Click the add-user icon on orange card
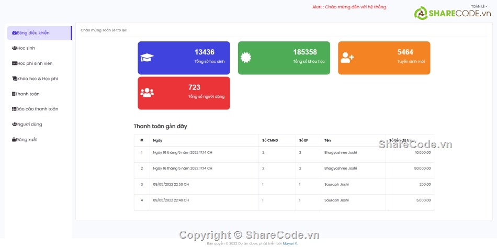The width and height of the screenshot is (497, 247). pos(347,58)
